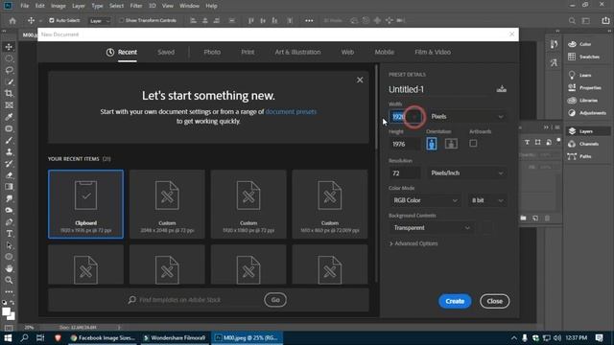Screen dimensions: 614x345
Task: Toggle the Auto-Select checkbox
Action: click(x=52, y=20)
